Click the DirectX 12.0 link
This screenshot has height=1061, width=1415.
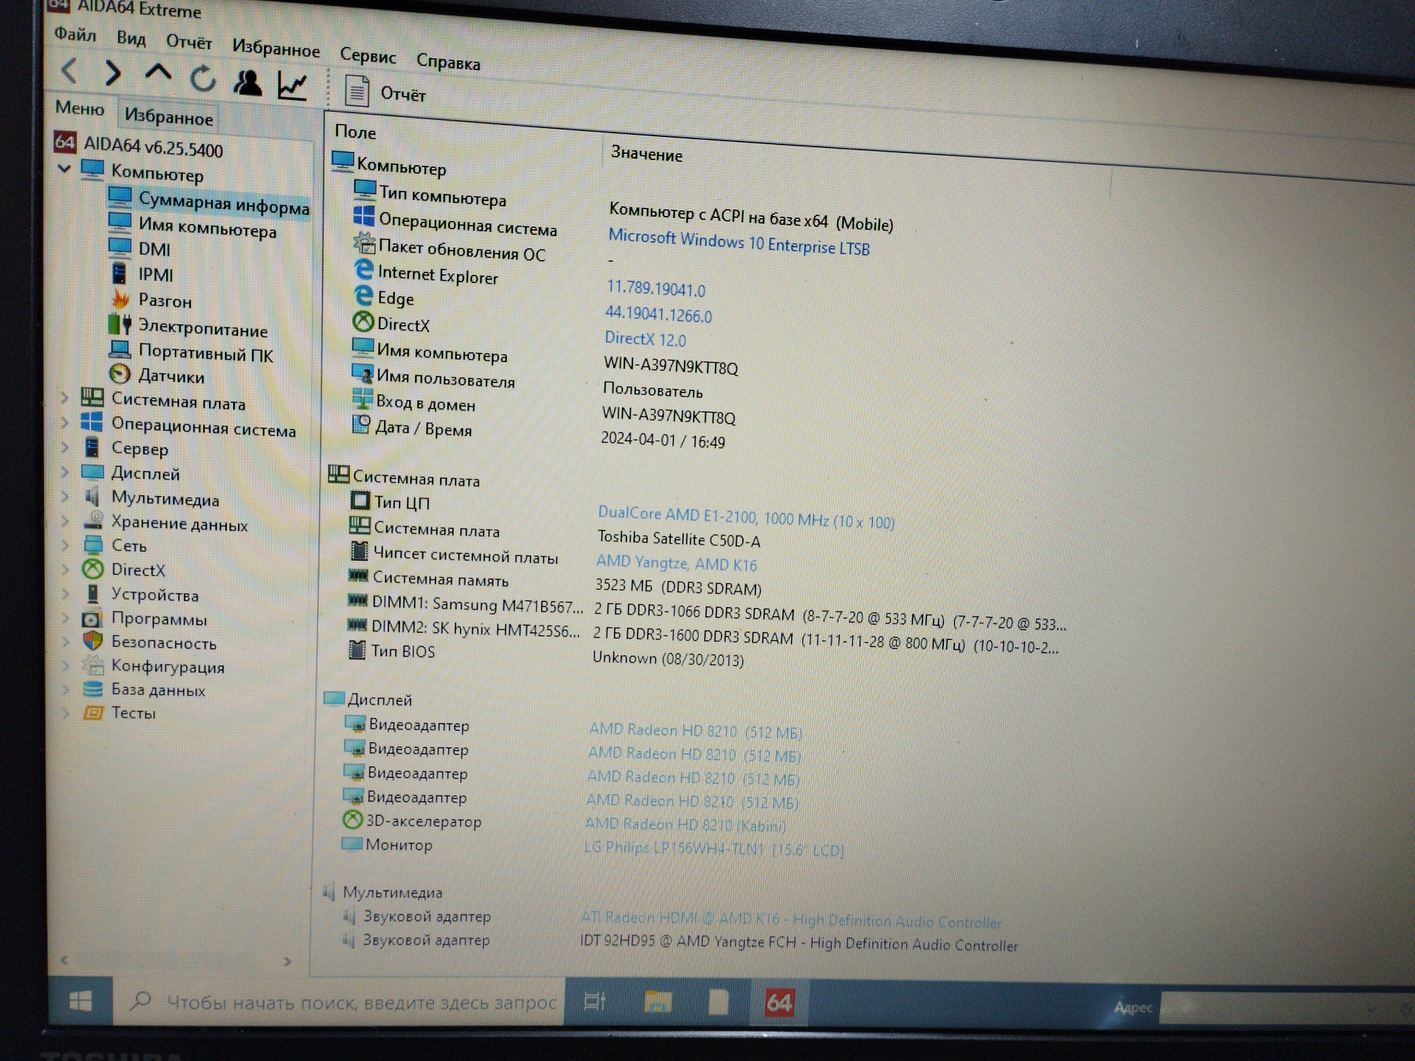click(645, 339)
